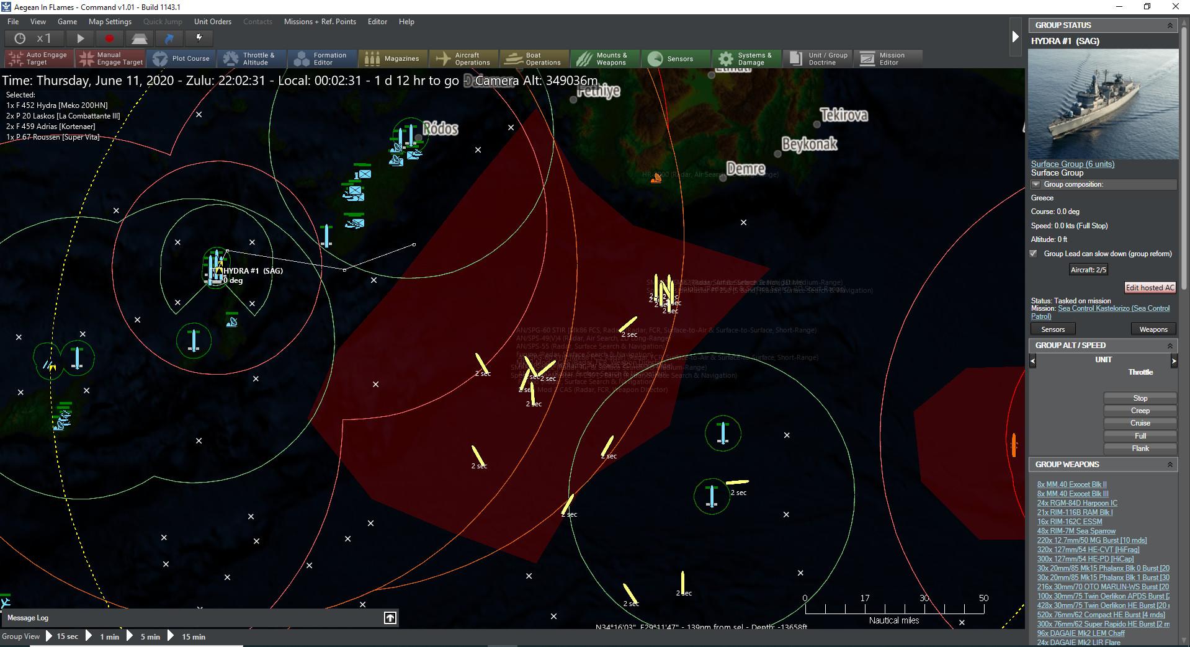Enable 'Group Lead can slow down (group reform)'
1190x647 pixels.
(1033, 253)
